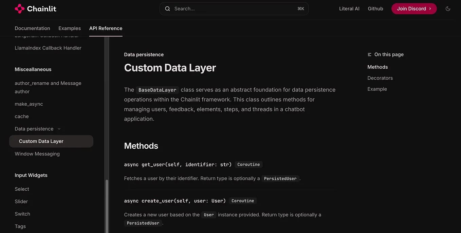Screen dimensions: 461x233
Task: Open the Literal AI link
Action: (349, 8)
